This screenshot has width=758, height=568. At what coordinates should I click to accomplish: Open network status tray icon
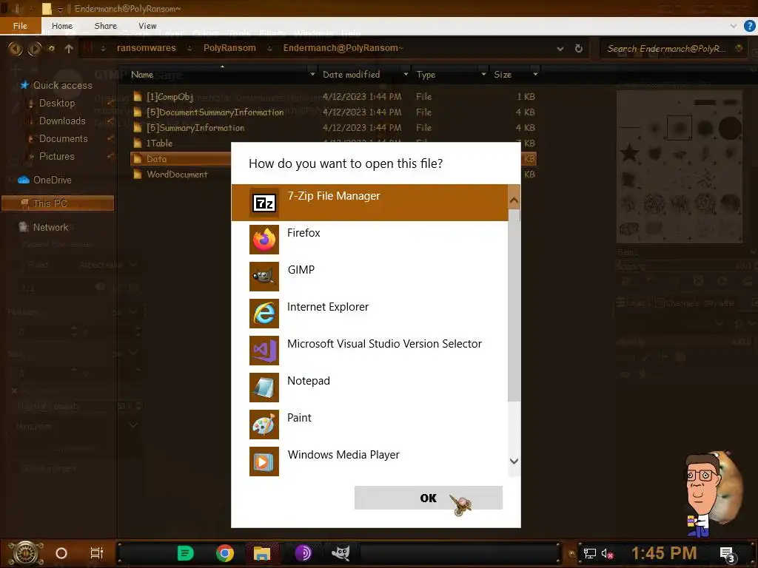590,553
